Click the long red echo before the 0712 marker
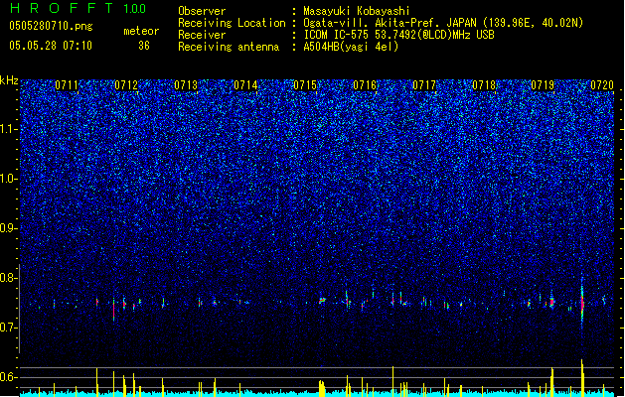Image resolution: width=625 pixels, height=397 pixels. click(x=114, y=309)
